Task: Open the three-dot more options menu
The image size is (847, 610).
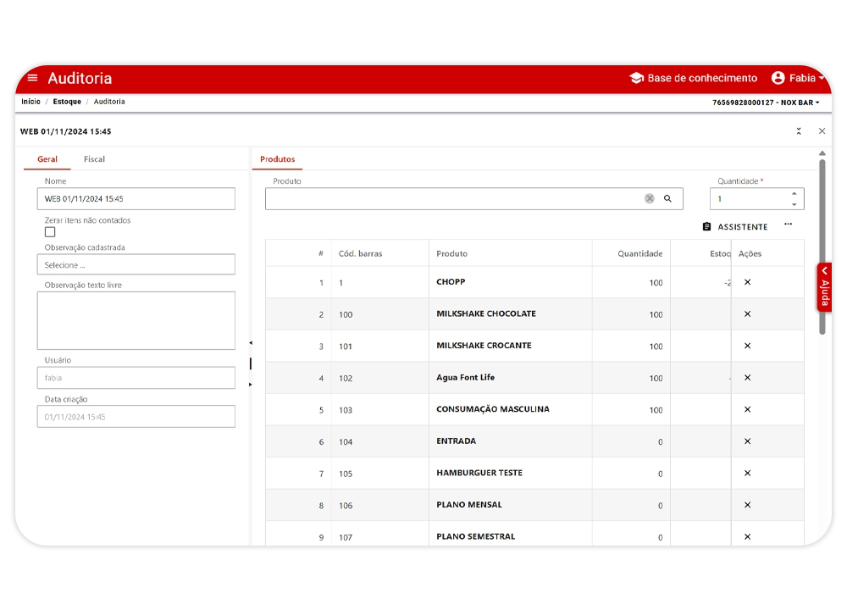Action: tap(788, 224)
